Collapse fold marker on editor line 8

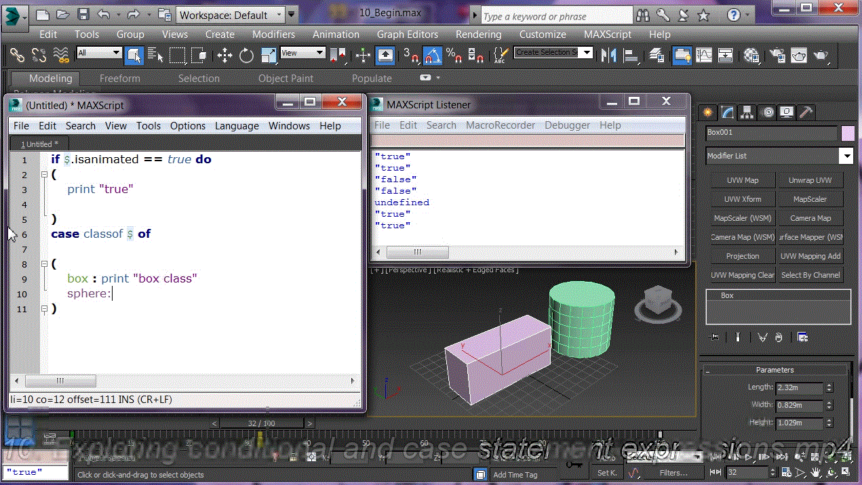tap(45, 264)
